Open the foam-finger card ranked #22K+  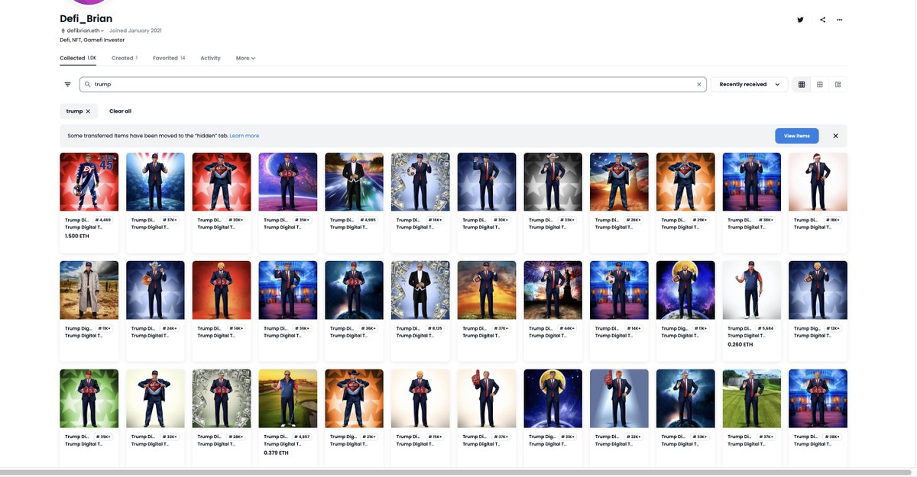point(619,417)
